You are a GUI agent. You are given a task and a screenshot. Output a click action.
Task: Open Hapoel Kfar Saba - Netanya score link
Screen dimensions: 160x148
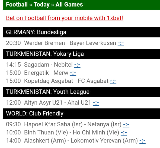(126, 125)
